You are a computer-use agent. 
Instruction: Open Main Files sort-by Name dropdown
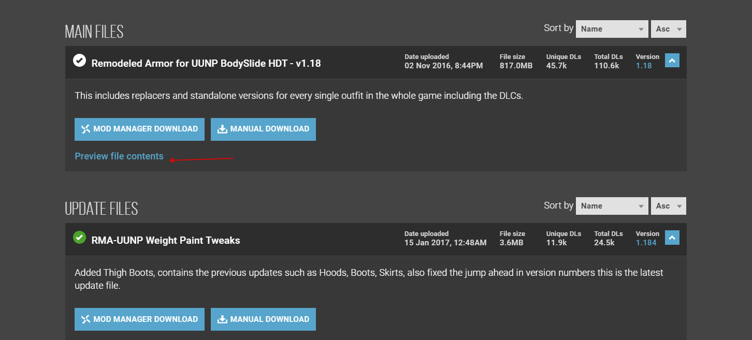click(x=612, y=29)
